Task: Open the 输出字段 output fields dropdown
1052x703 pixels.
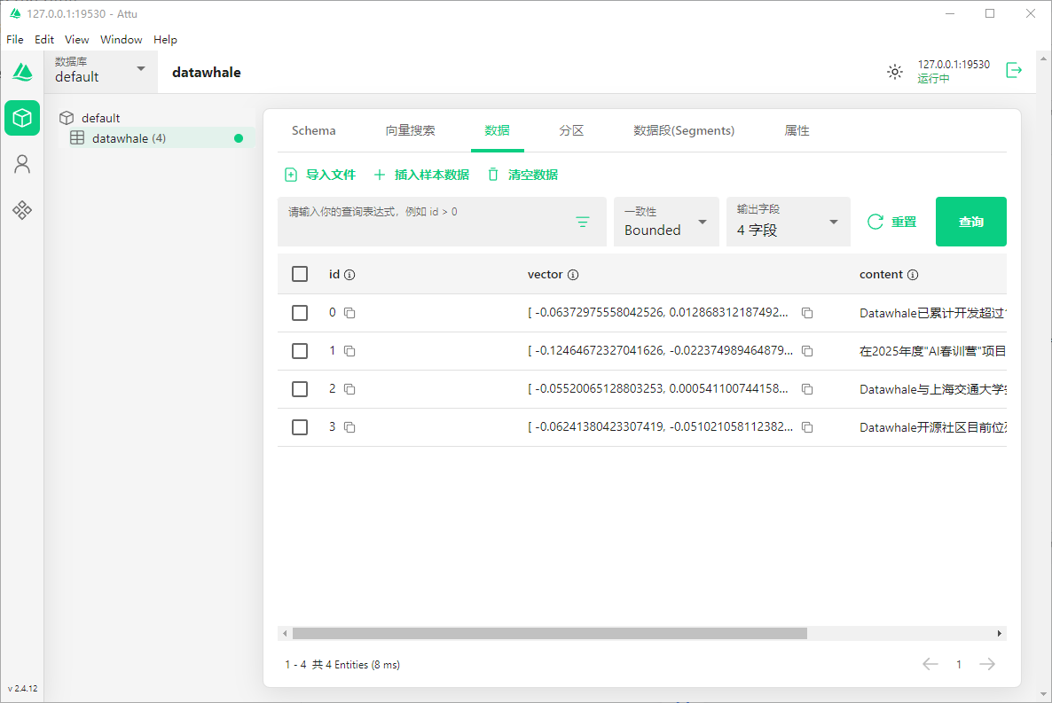Action: tap(788, 222)
